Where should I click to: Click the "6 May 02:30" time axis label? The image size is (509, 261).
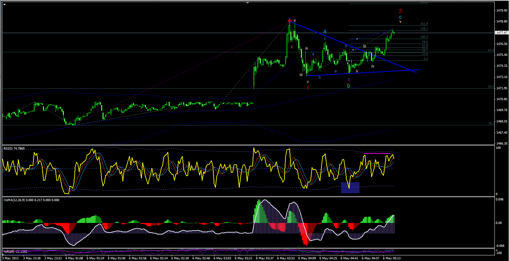click(x=181, y=258)
